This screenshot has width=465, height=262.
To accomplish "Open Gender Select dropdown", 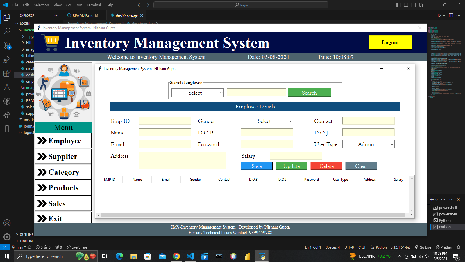I will (x=267, y=121).
